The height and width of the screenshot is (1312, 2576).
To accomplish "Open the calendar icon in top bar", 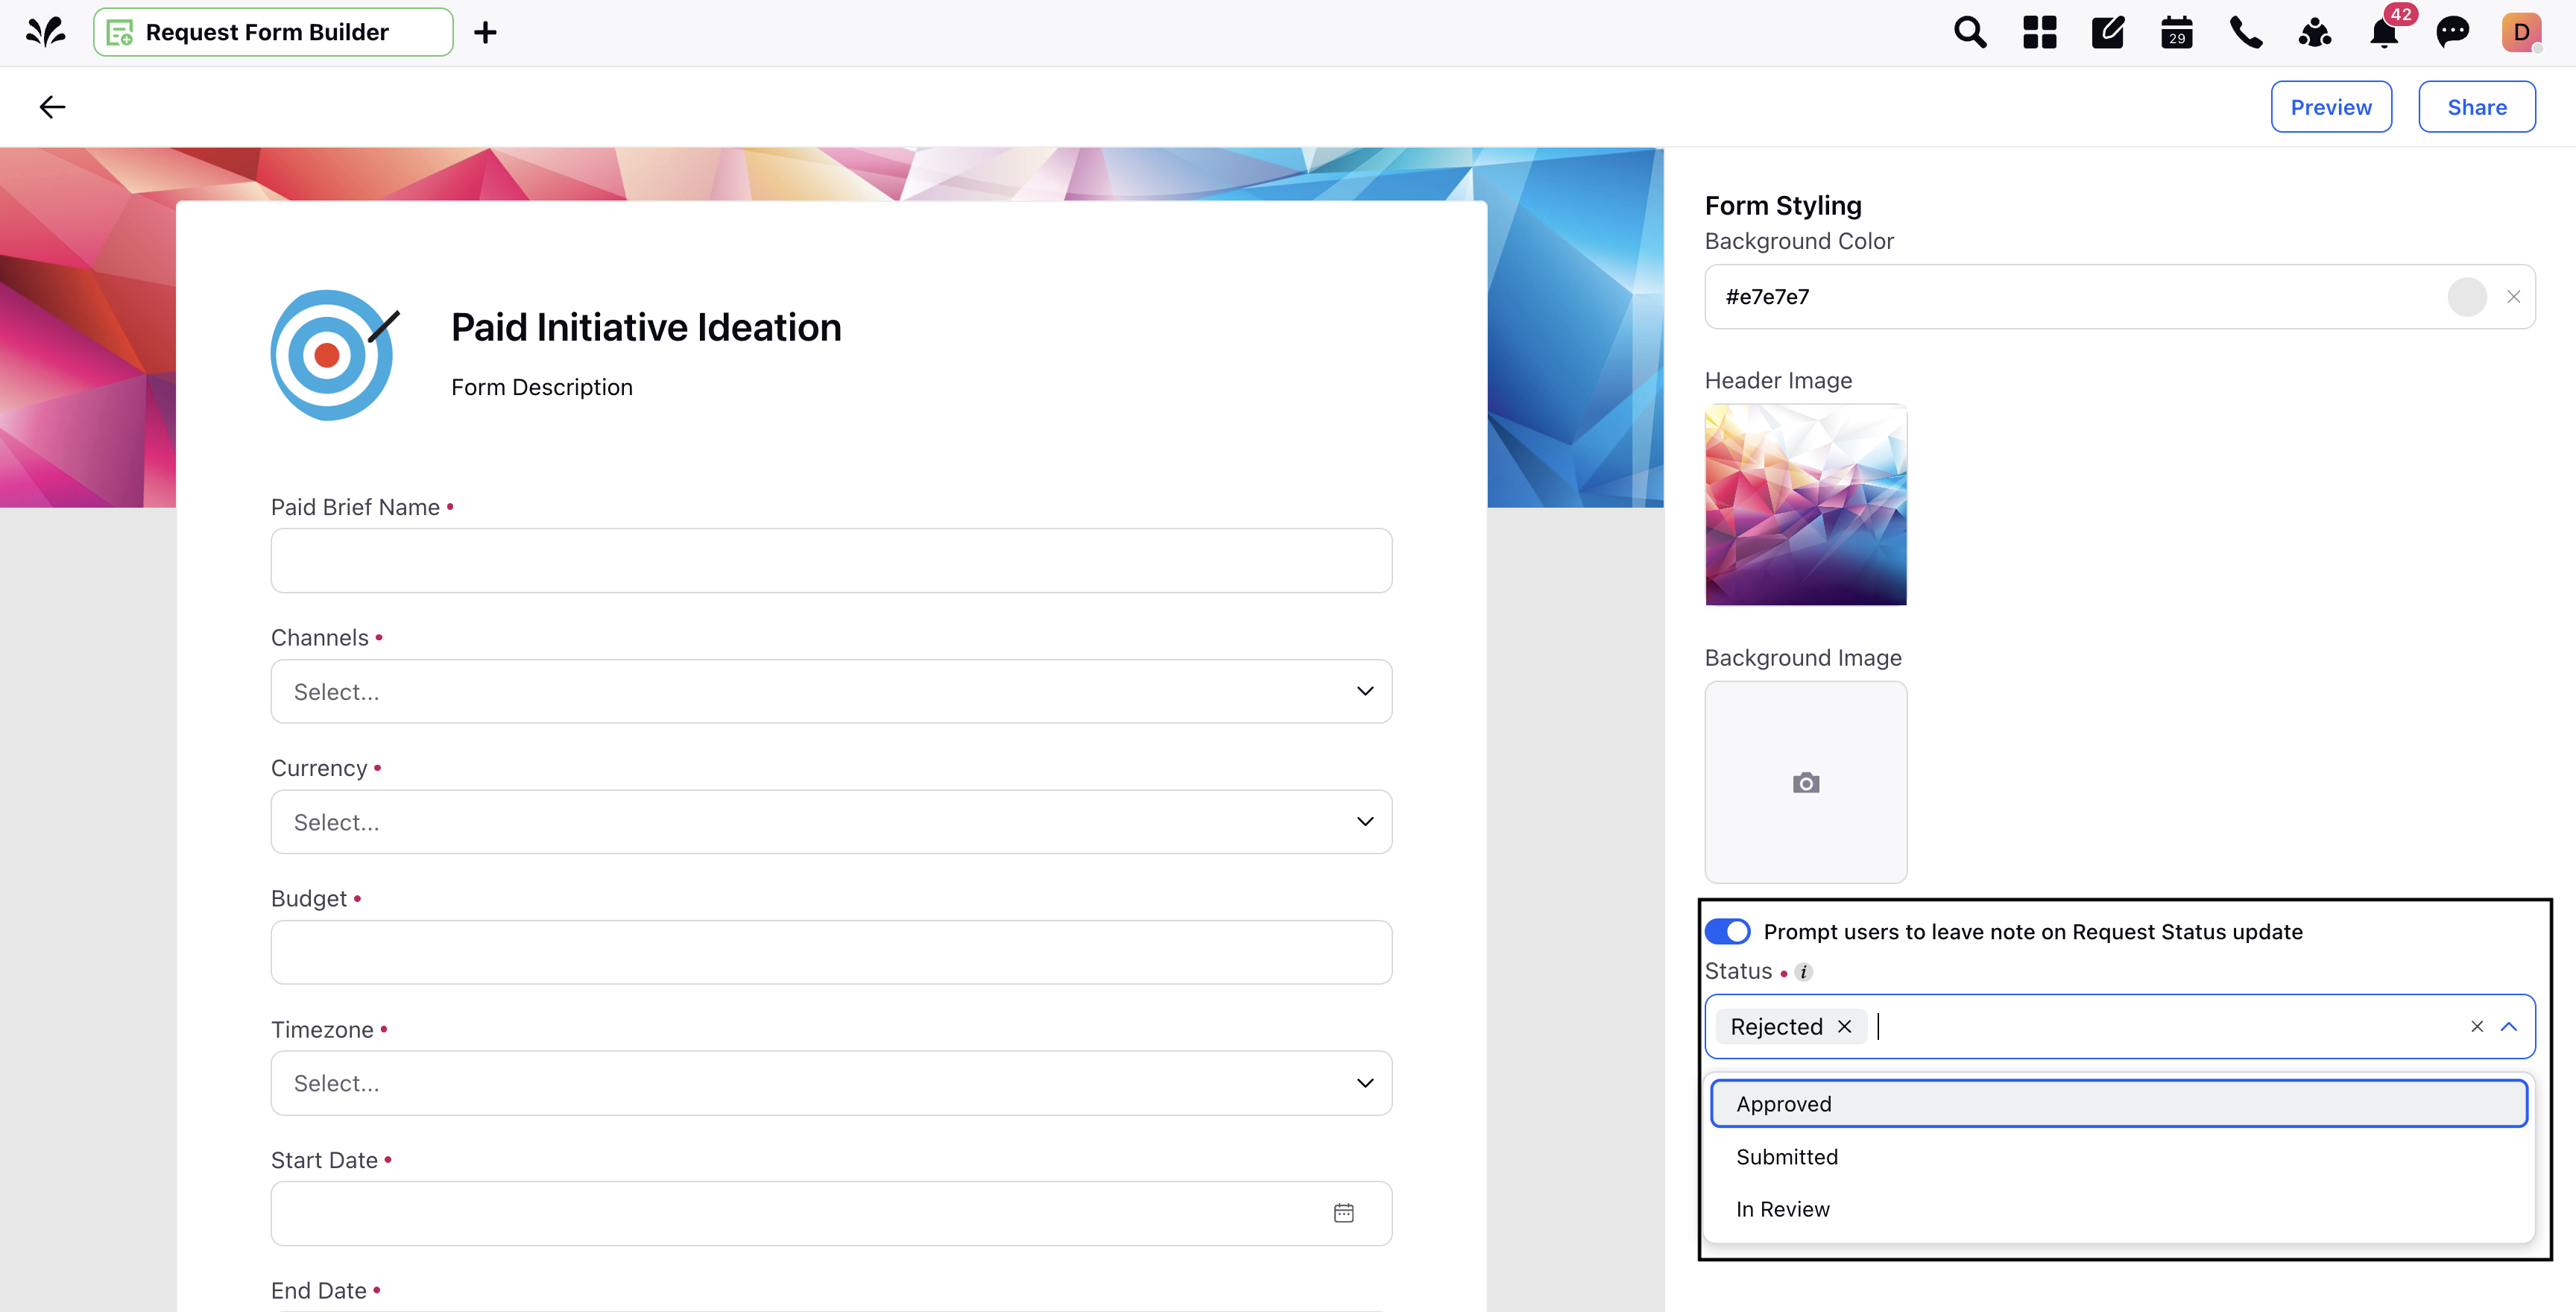I will click(2177, 32).
